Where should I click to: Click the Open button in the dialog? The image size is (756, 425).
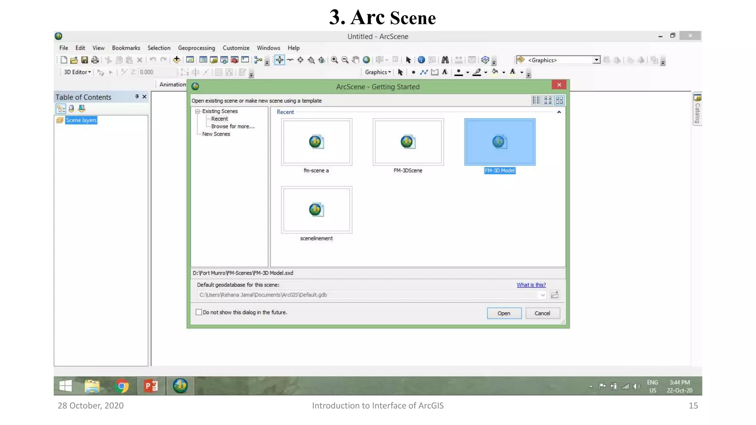(504, 313)
